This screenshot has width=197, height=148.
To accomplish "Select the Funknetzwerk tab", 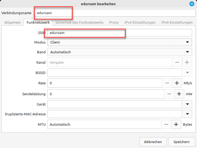I will click(38, 22).
